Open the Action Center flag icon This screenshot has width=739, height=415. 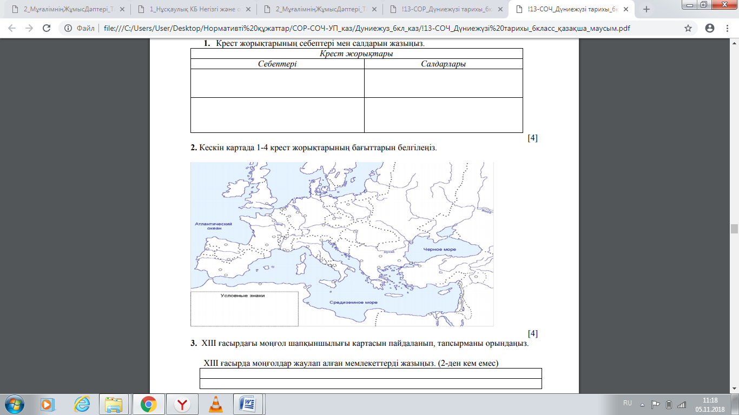tap(655, 404)
